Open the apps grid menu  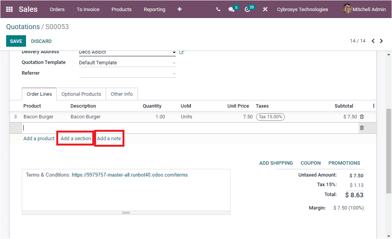(9, 9)
